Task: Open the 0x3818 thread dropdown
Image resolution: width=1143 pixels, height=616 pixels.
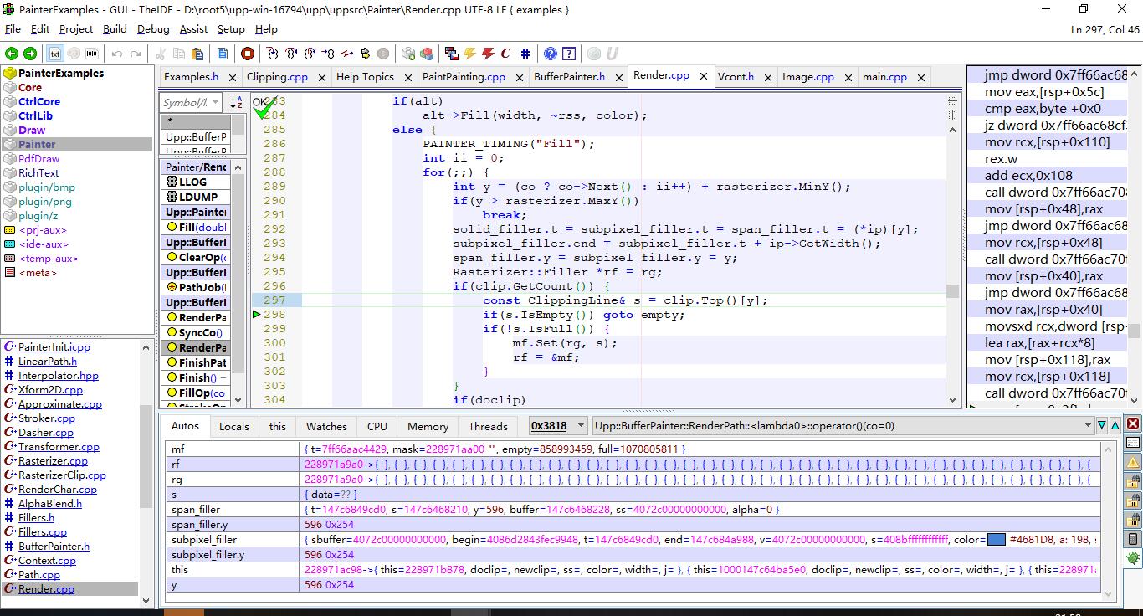Action: [581, 425]
